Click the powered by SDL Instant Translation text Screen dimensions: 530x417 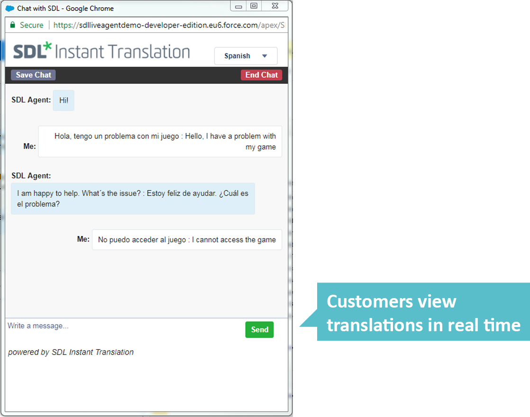click(70, 352)
